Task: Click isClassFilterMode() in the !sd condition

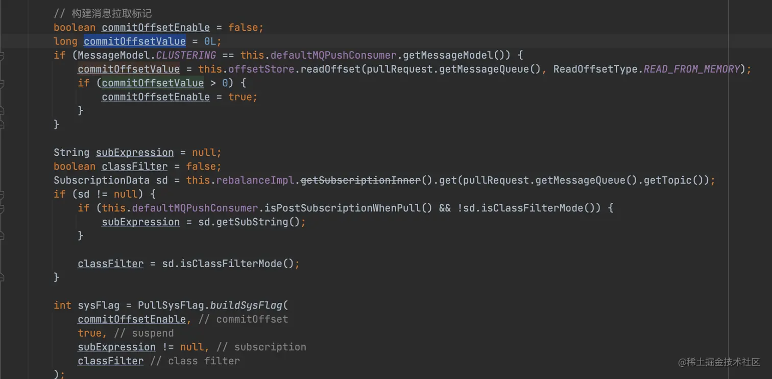Action: tap(541, 208)
